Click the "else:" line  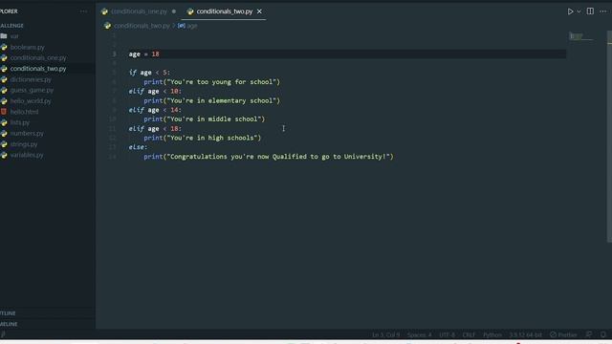pos(138,147)
